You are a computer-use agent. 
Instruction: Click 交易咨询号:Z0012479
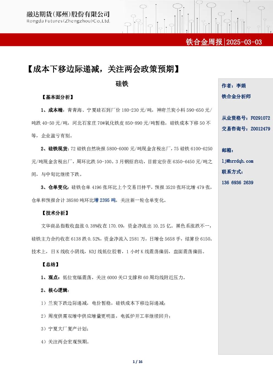click(246, 129)
